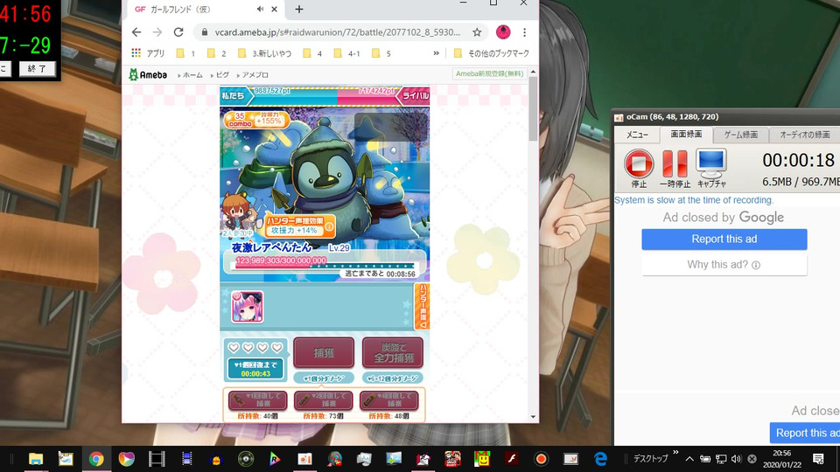Click pink-haired girl card thumbnail

click(x=247, y=307)
